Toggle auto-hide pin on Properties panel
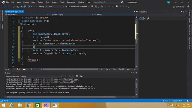The width and height of the screenshot is (192, 108). 184,12
